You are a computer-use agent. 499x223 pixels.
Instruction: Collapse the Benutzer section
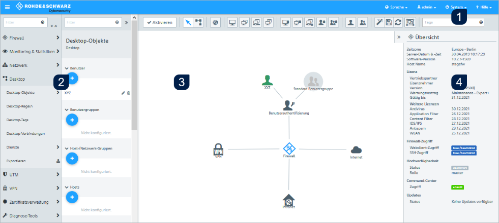pyautogui.click(x=67, y=67)
